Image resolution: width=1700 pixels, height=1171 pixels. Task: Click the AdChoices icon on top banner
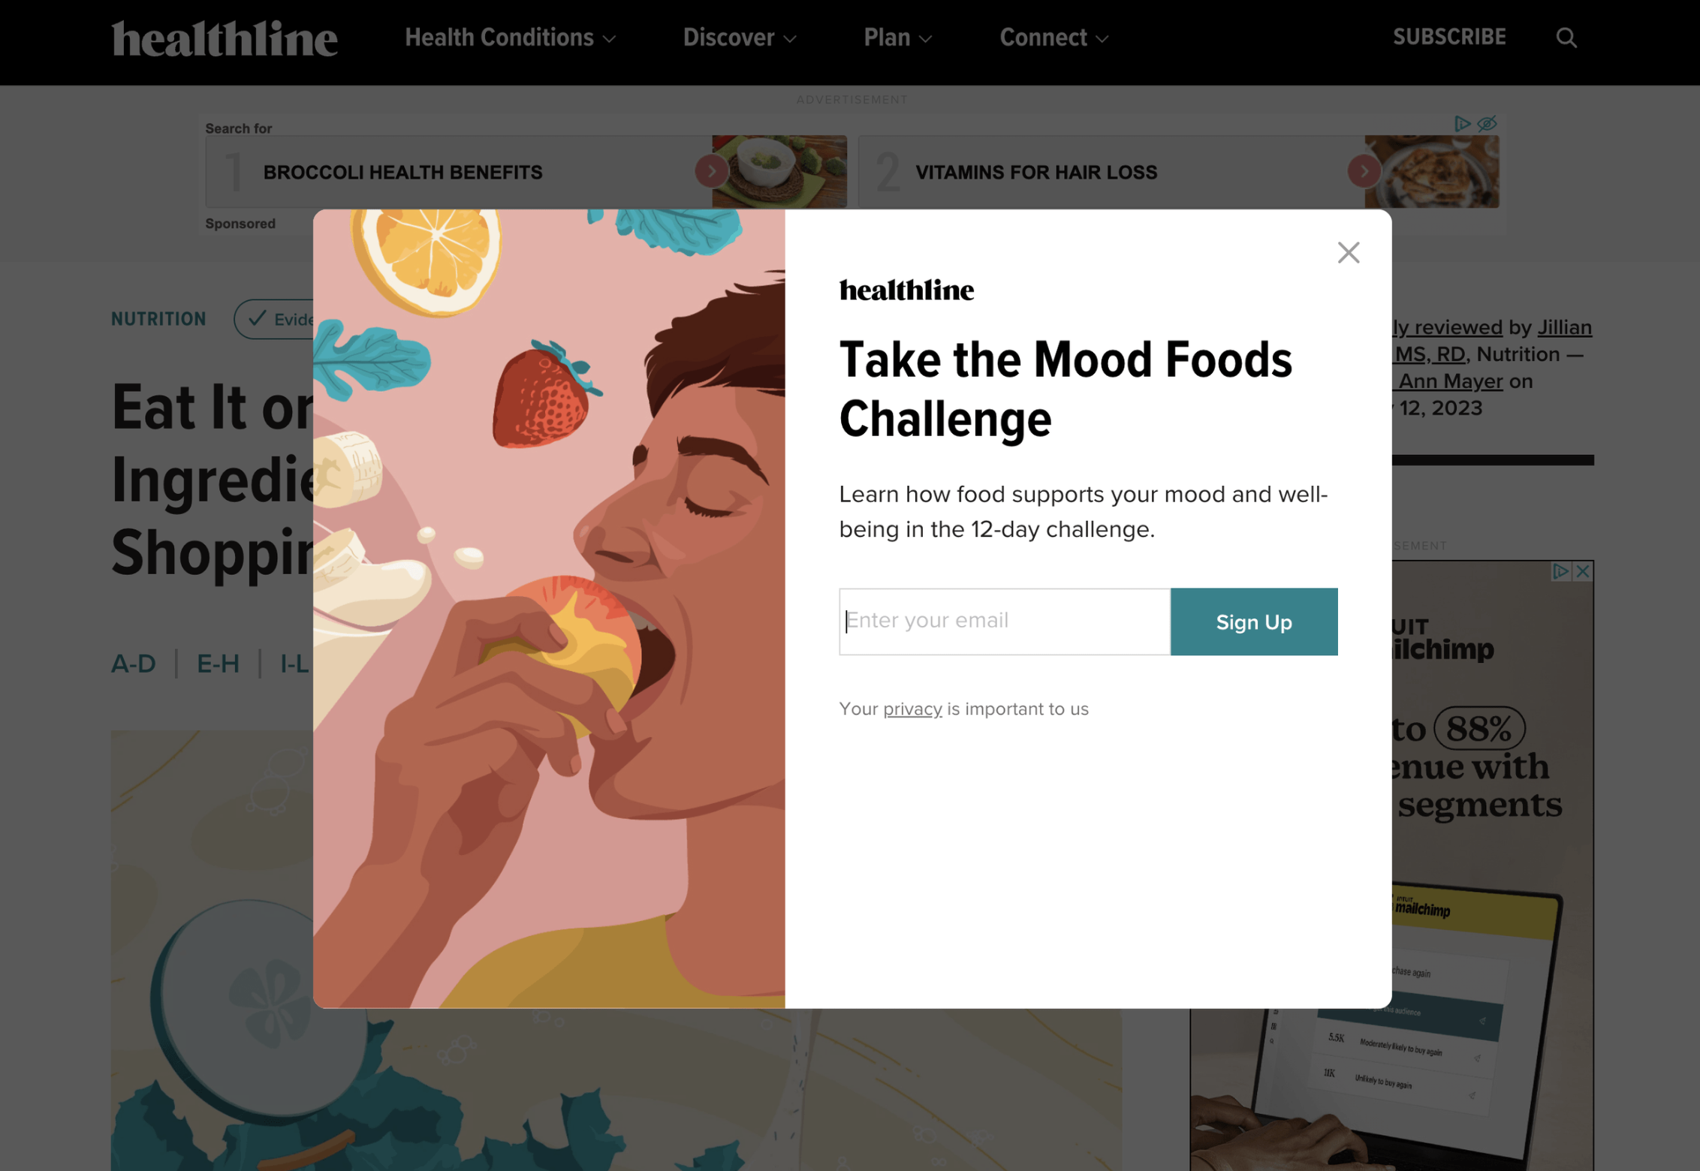click(x=1461, y=124)
